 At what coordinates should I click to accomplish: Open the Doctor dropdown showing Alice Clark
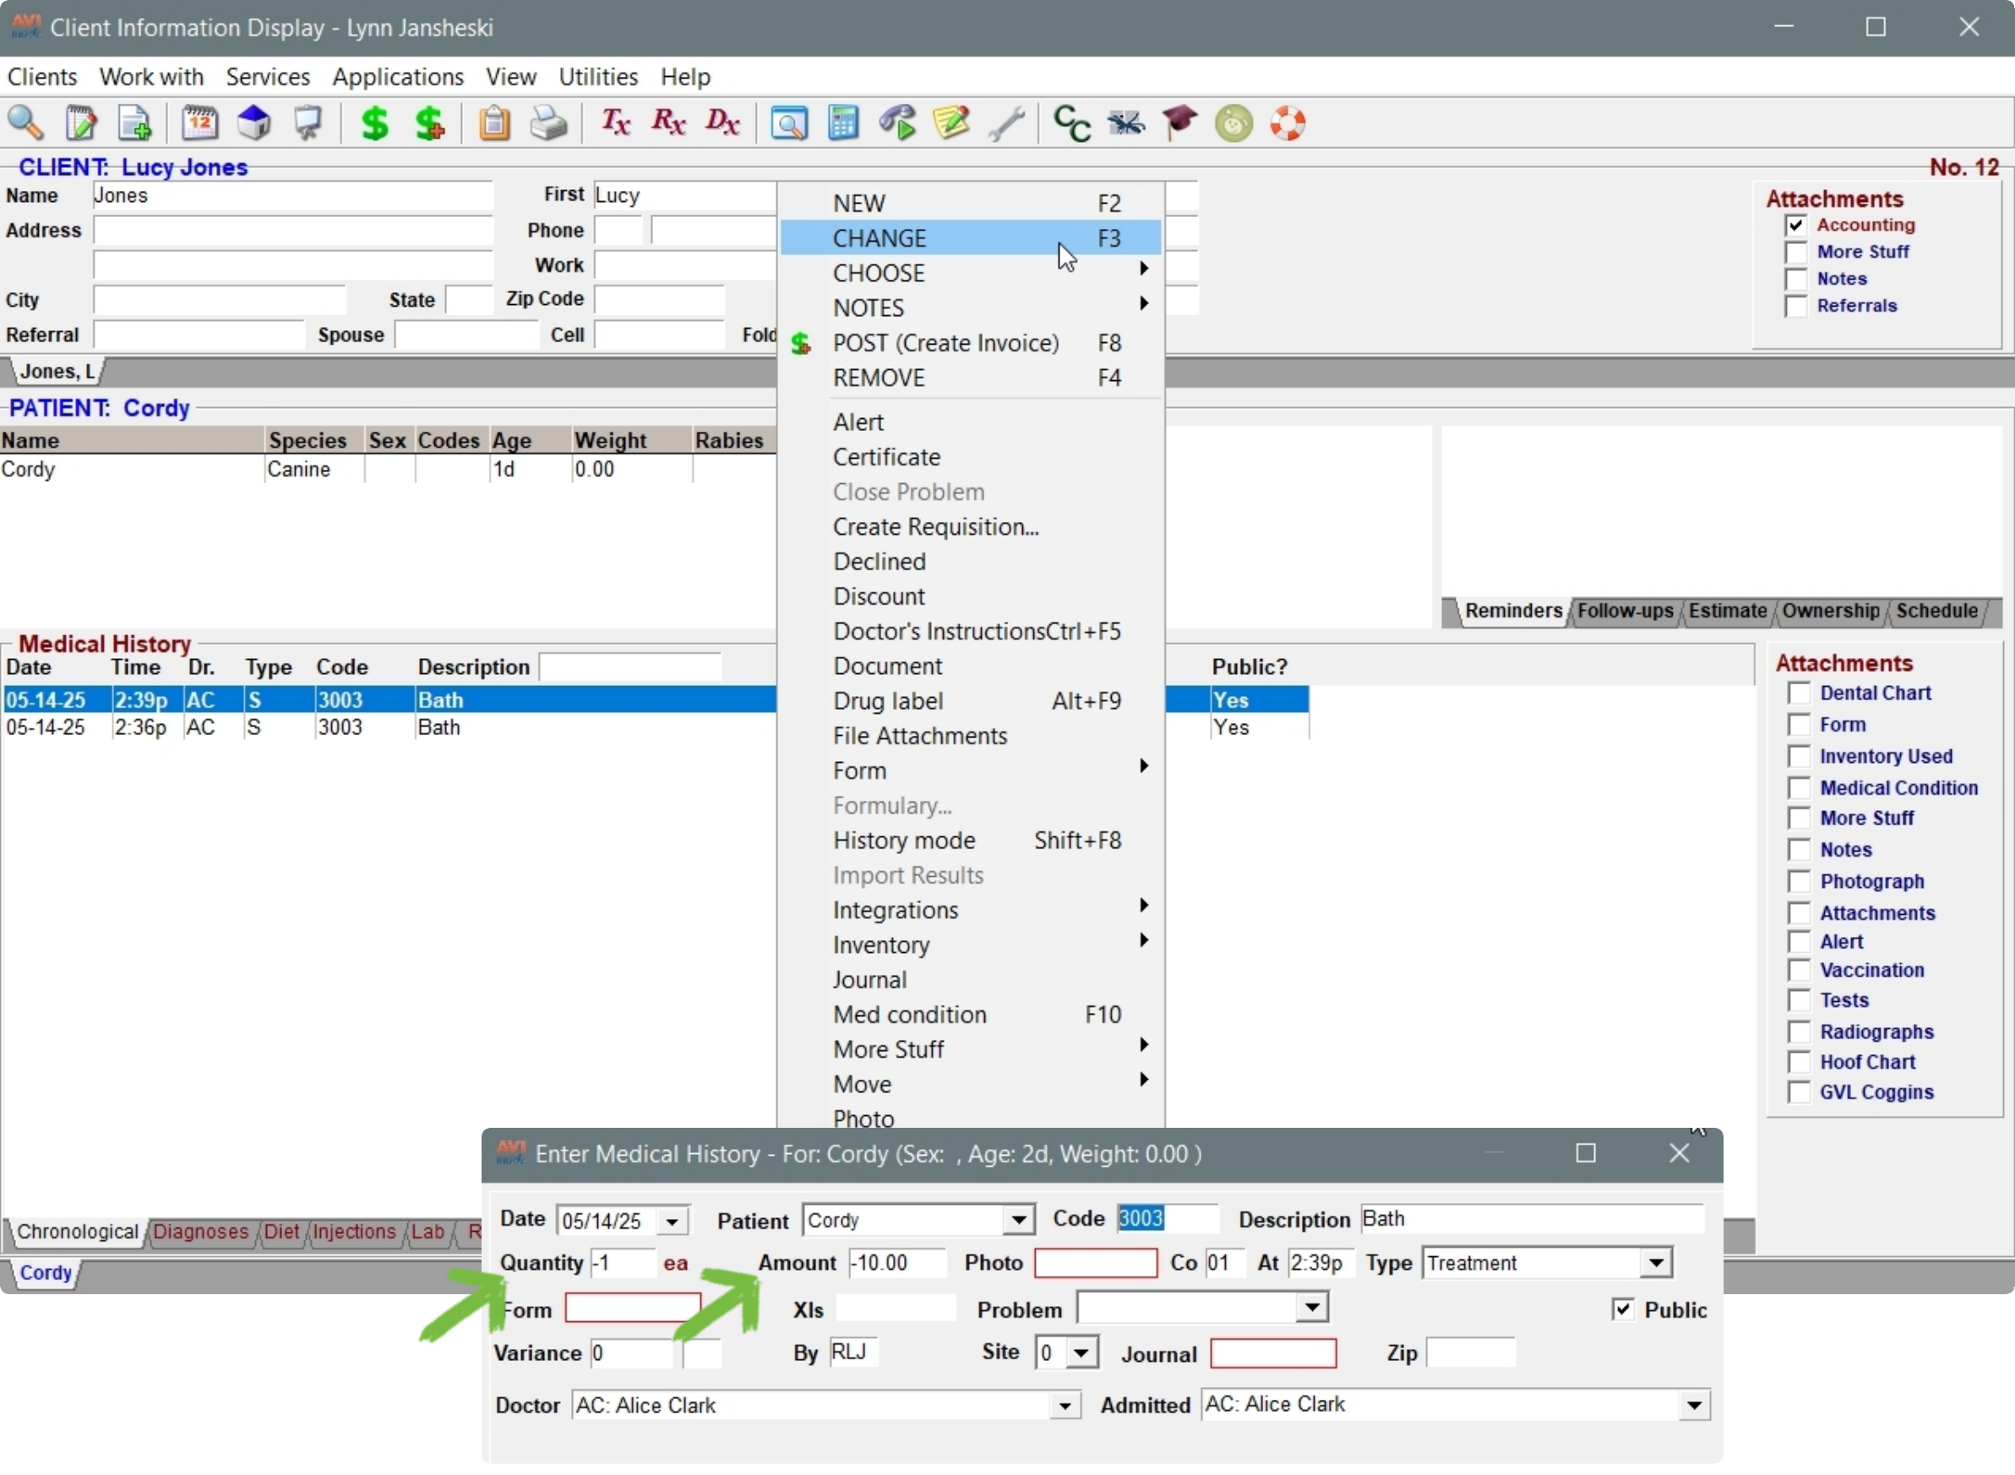coord(1065,1406)
